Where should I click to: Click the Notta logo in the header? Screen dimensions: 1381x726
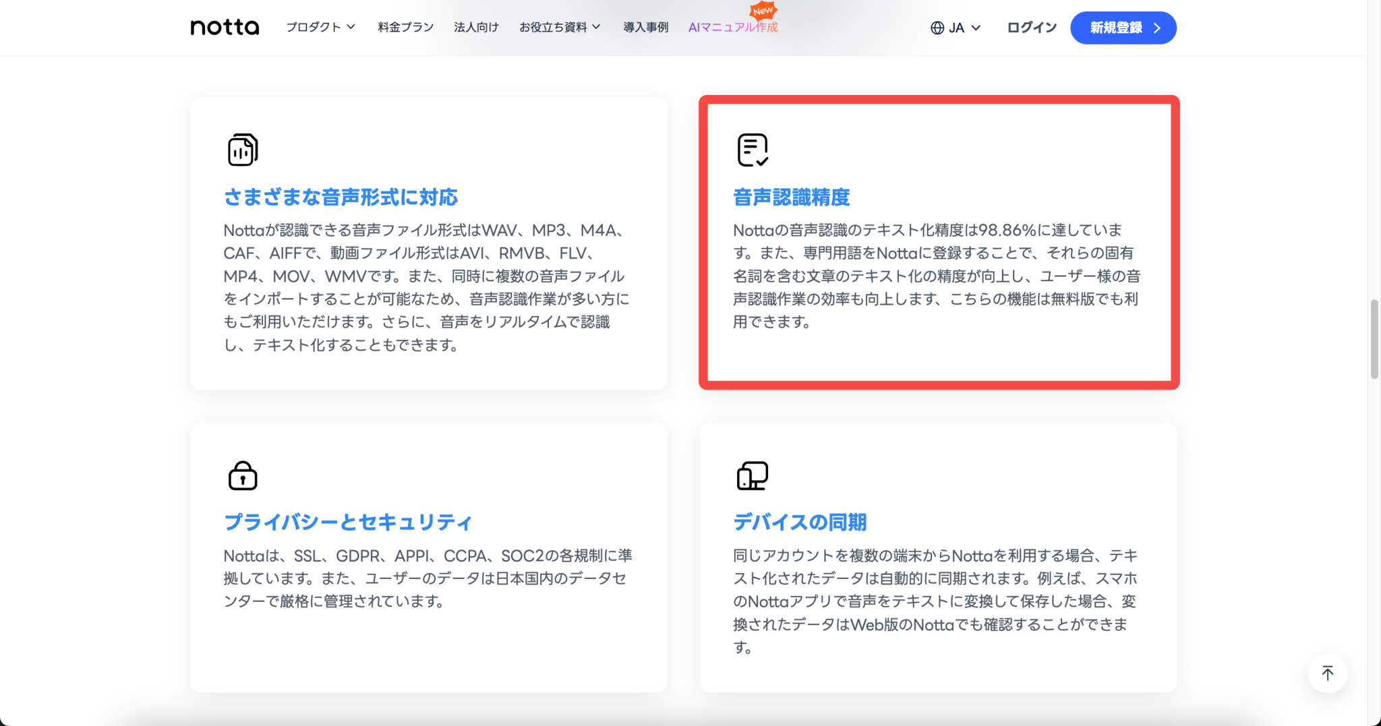pyautogui.click(x=225, y=27)
